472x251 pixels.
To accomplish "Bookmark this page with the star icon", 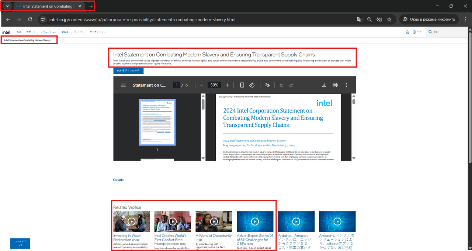I will click(389, 20).
